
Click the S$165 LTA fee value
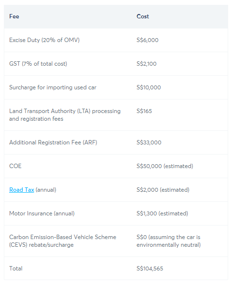click(144, 111)
